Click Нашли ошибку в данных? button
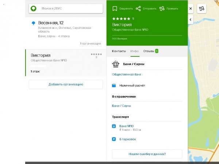 pyautogui.click(x=147, y=154)
